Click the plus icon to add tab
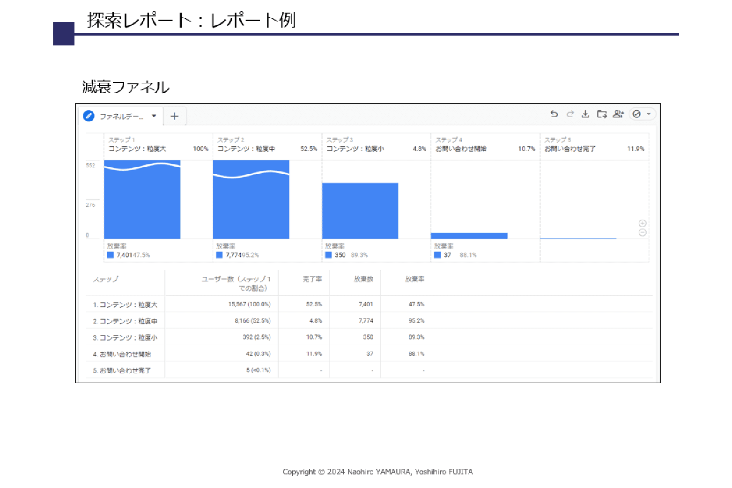The image size is (732, 488). point(174,116)
